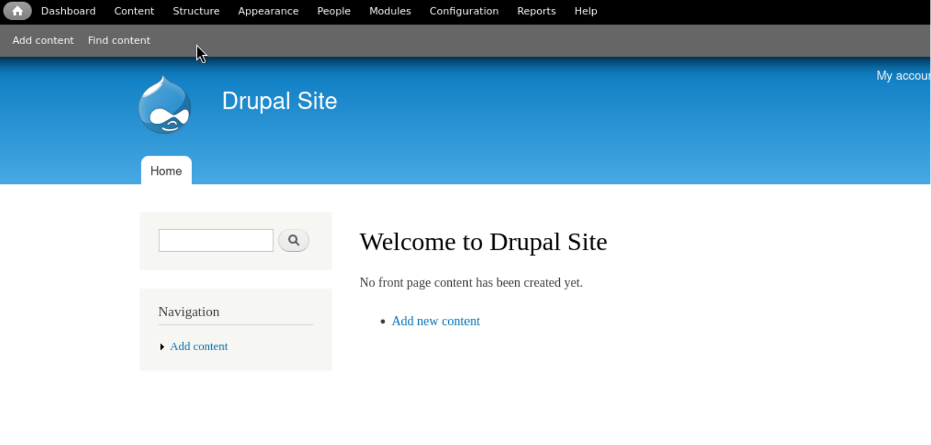The image size is (931, 445).
Task: Click the No front page content text
Action: 471,283
